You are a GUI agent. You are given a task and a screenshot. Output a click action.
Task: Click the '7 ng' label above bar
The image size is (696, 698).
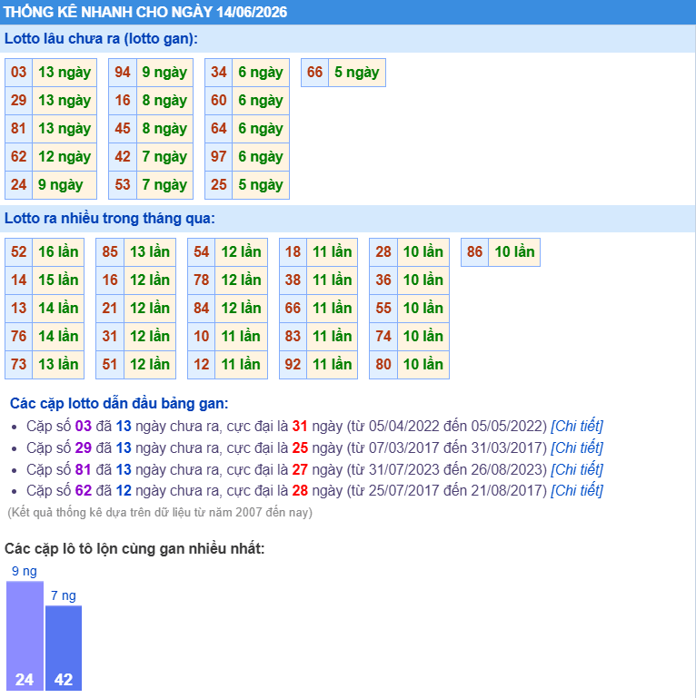64,595
